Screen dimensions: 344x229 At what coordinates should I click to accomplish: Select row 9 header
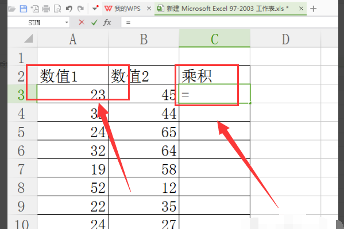tap(22, 206)
